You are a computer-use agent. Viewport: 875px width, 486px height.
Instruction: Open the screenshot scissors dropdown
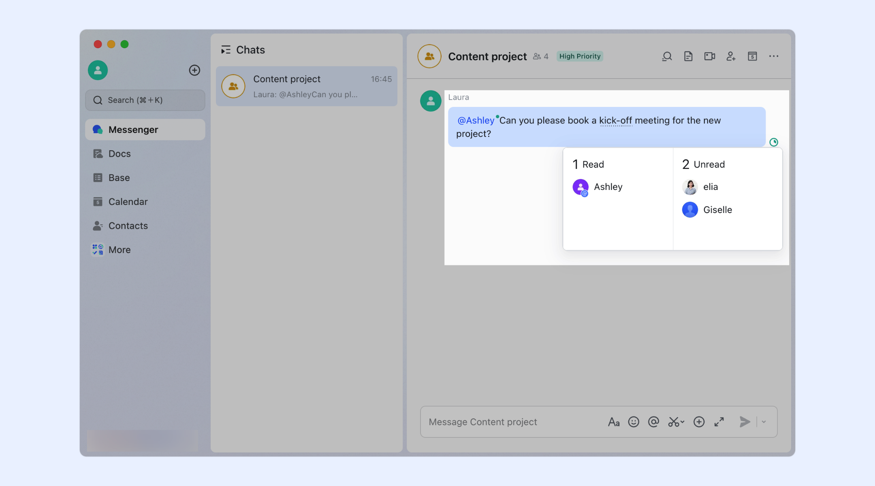click(676, 422)
